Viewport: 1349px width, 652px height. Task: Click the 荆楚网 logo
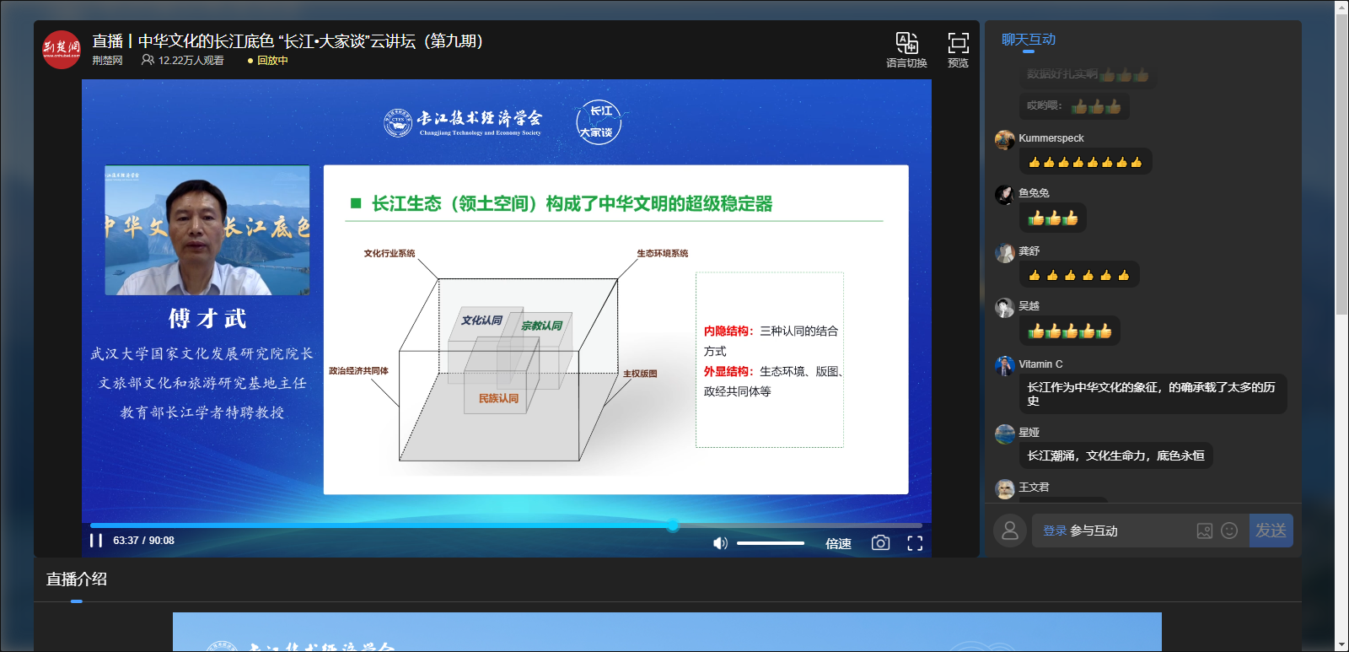click(62, 50)
